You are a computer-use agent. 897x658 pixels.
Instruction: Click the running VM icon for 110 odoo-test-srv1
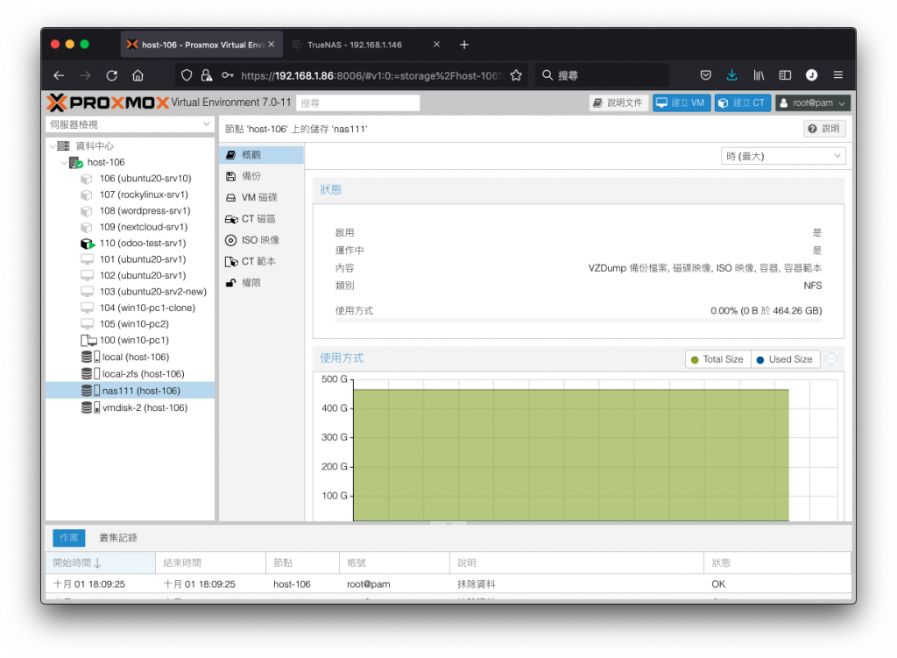pyautogui.click(x=88, y=244)
